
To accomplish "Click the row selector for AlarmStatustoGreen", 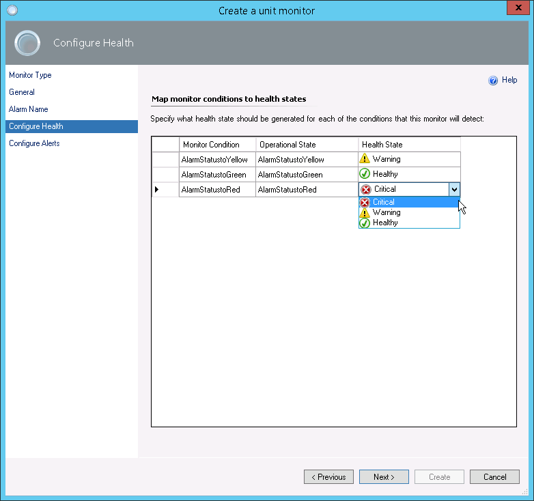I will (165, 174).
